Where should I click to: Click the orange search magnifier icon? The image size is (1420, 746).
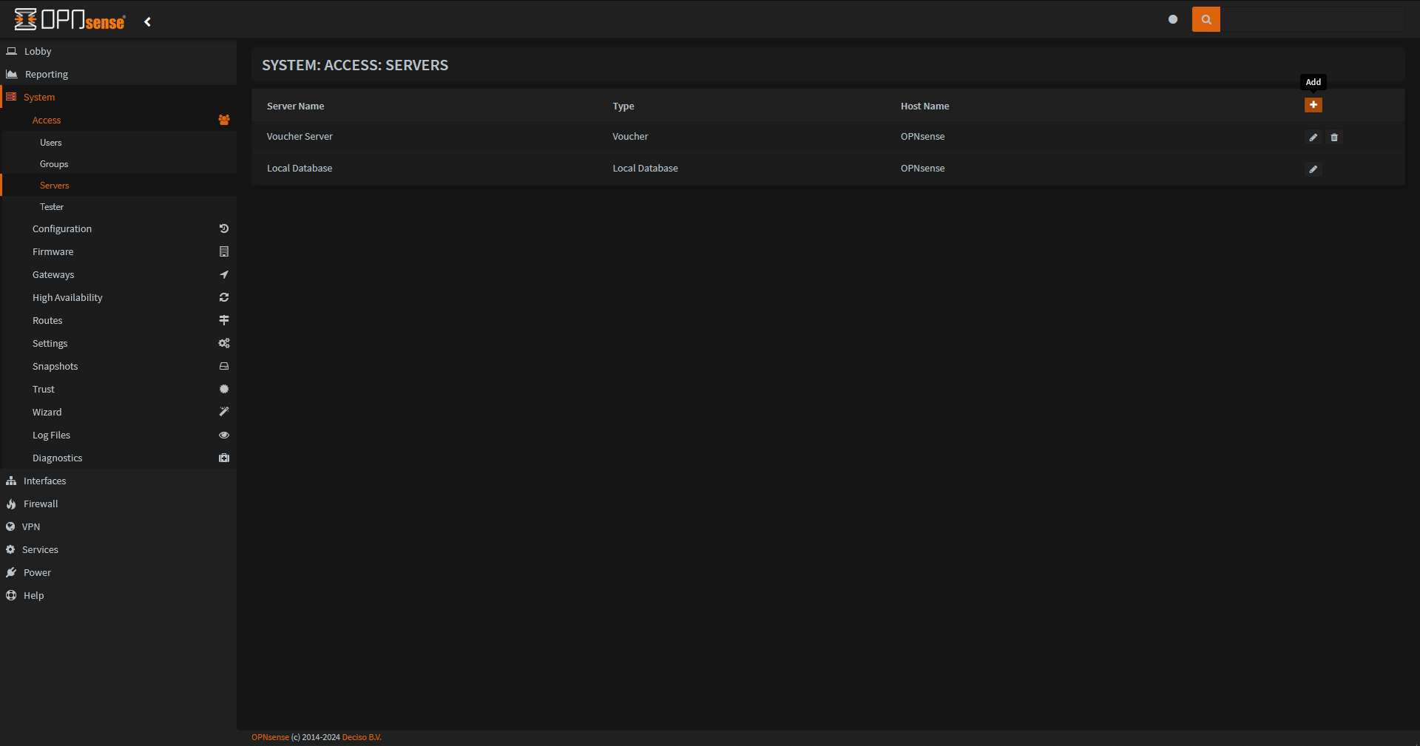click(x=1206, y=19)
